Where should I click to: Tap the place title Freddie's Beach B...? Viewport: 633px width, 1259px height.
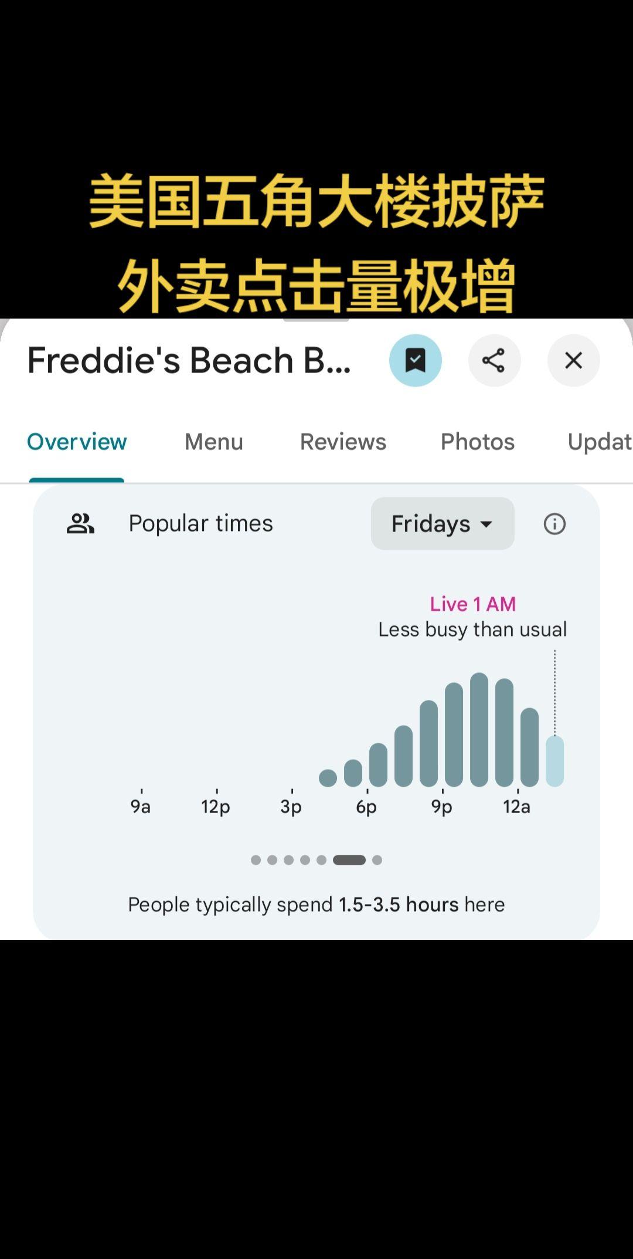pos(189,360)
